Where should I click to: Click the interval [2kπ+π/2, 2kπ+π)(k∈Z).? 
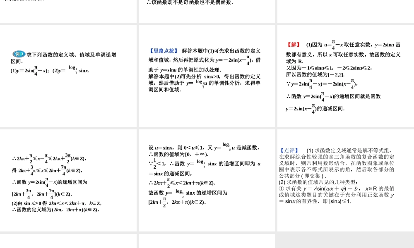177,202
